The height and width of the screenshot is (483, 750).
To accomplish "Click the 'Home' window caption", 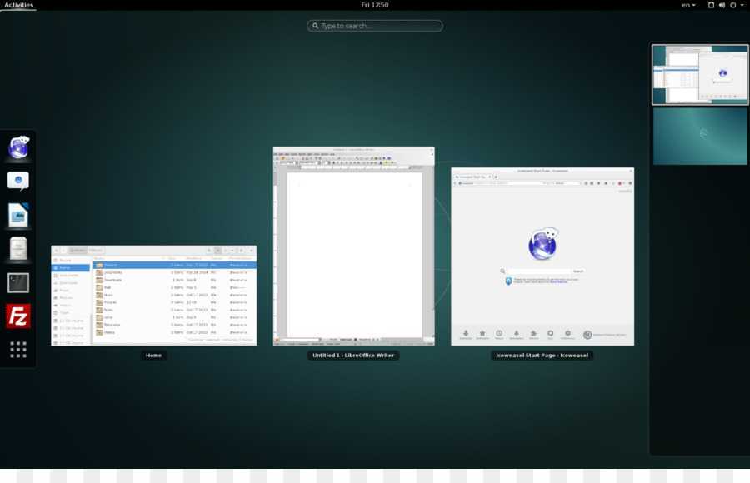I will point(153,356).
